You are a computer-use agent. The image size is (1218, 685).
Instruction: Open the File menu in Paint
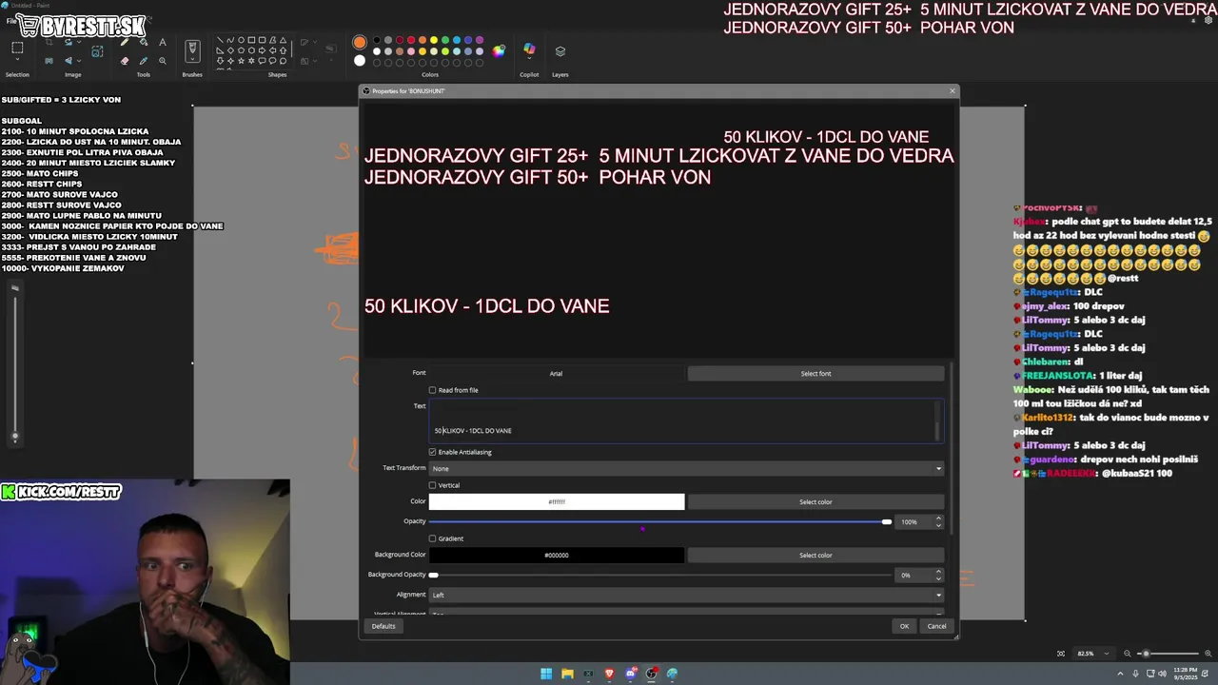[x=10, y=21]
